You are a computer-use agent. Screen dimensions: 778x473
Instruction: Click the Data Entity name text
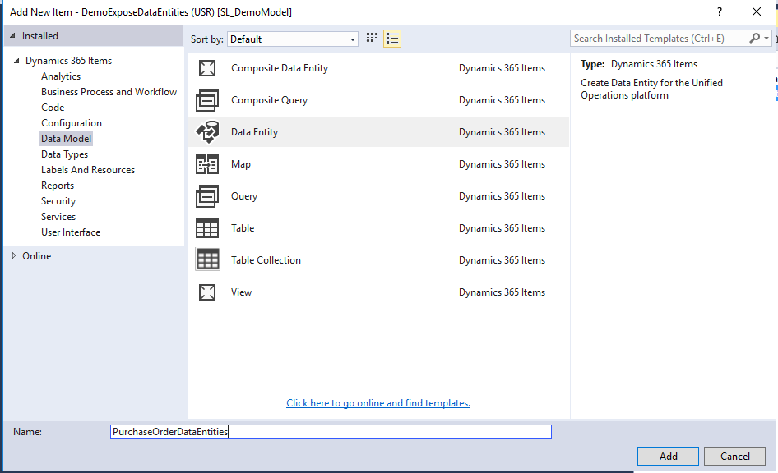(254, 132)
